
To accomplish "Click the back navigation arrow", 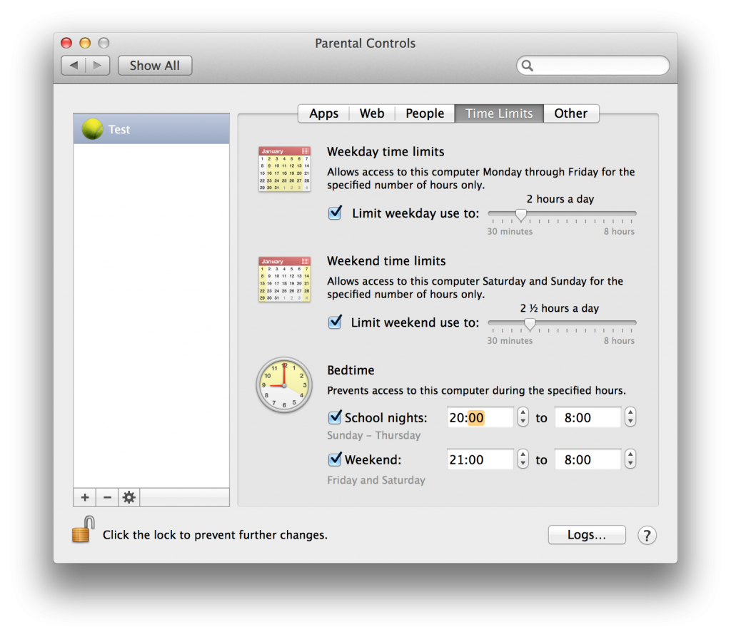I will (74, 65).
